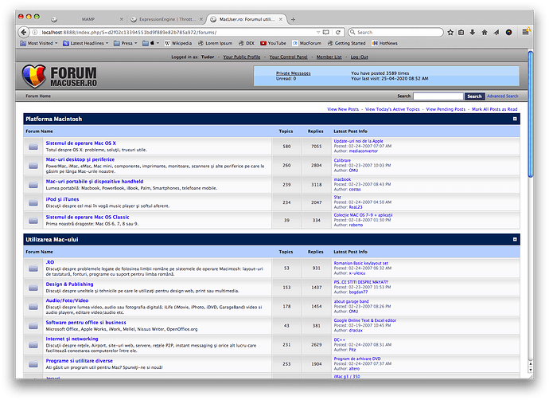Open the hamburger menu icon
Image resolution: width=549 pixels, height=400 pixels.
click(x=524, y=32)
